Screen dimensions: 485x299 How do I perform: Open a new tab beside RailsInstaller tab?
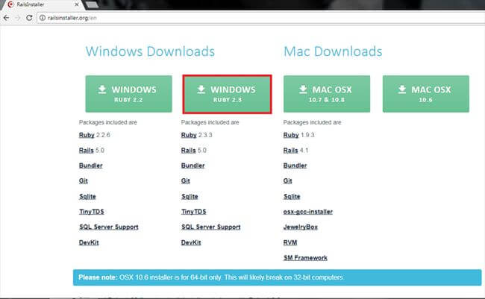pos(92,4)
